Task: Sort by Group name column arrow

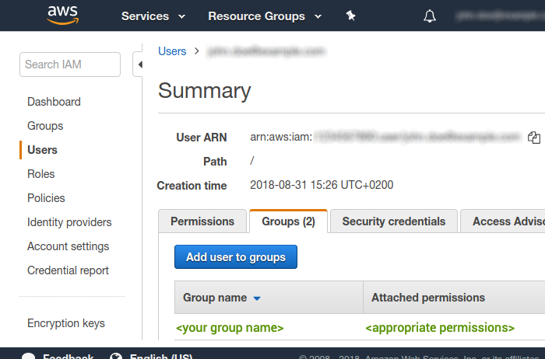Action: point(257,298)
